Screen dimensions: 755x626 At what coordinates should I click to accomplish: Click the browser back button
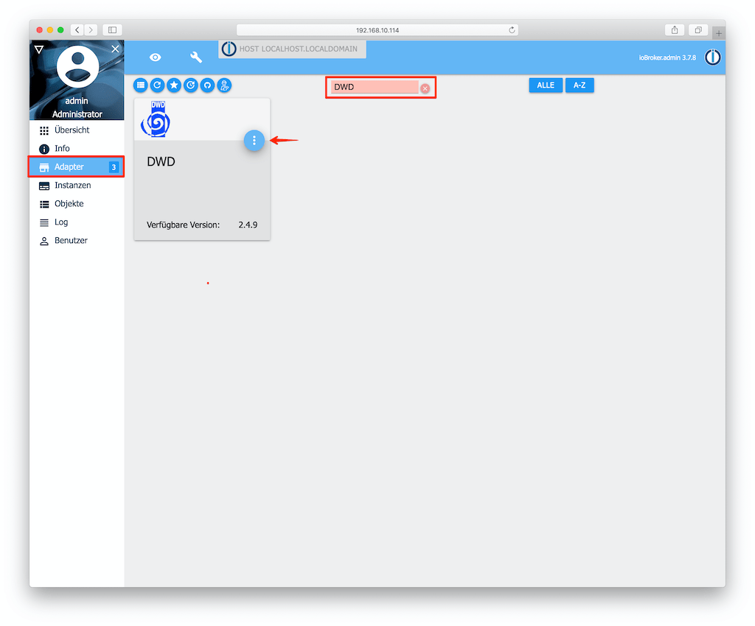pyautogui.click(x=77, y=29)
